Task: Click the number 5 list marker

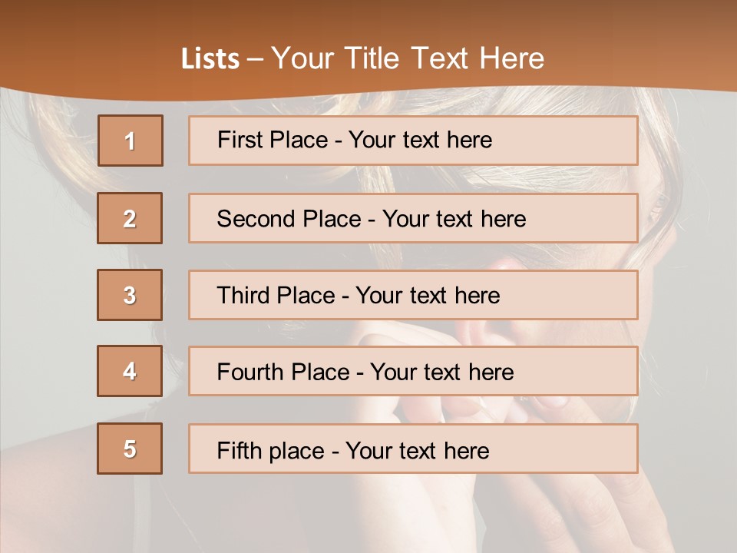Action: pos(130,449)
